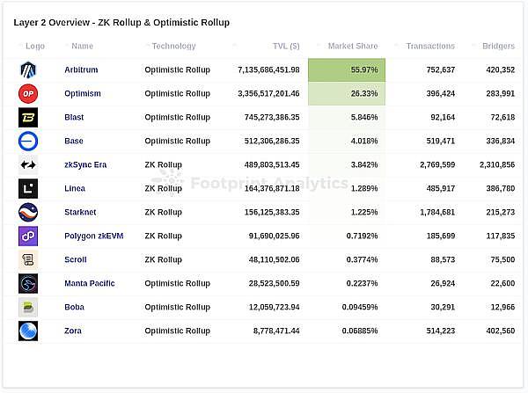This screenshot has width=528, height=393.
Task: Select the Linea logo icon
Action: pos(28,188)
